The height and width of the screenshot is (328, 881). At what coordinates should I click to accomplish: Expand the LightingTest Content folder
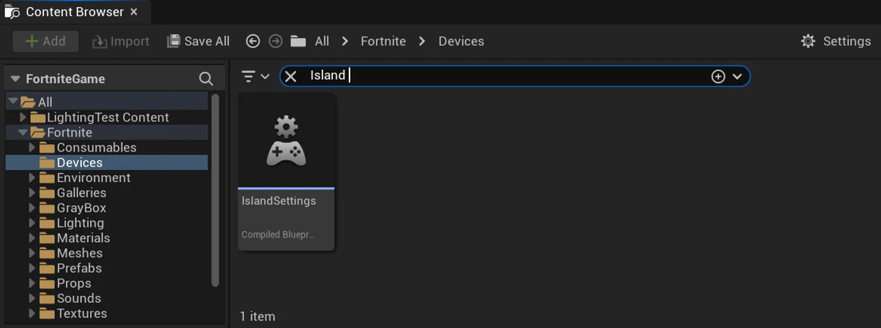coord(23,117)
